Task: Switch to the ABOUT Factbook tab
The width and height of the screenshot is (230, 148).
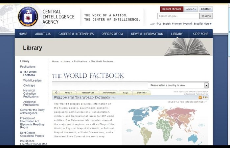Action: click(68, 93)
